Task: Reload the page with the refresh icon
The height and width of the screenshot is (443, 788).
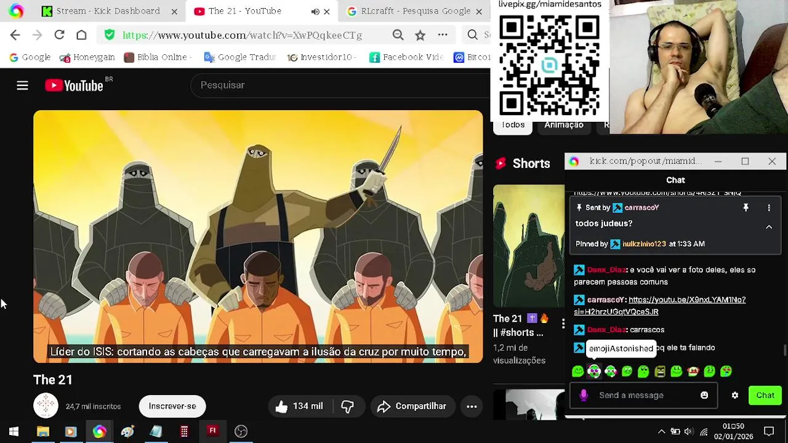Action: coord(59,35)
